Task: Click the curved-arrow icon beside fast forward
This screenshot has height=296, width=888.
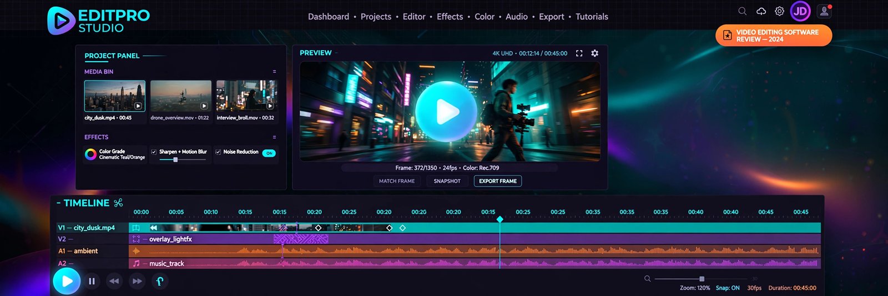Action: click(160, 281)
